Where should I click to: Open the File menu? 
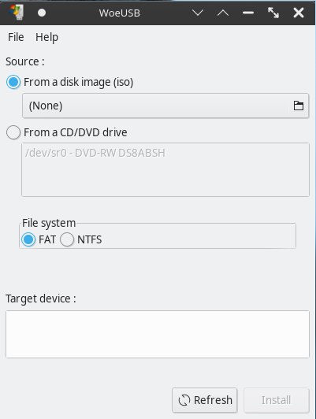[x=16, y=37]
